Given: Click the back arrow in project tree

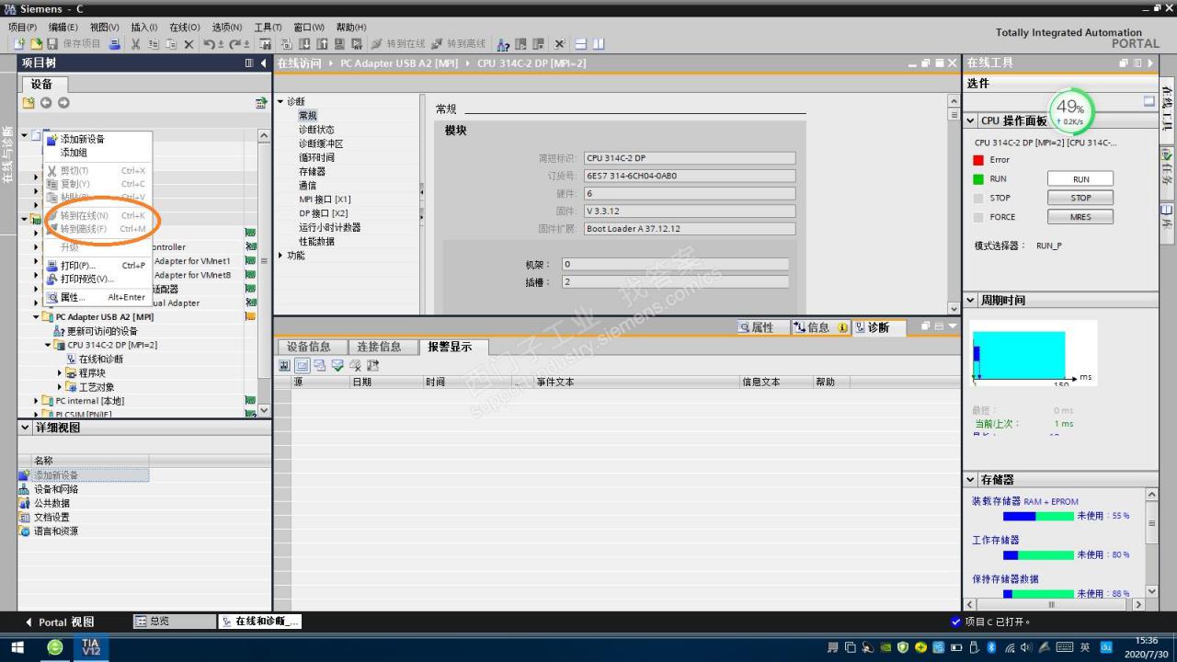Looking at the screenshot, I should 45,103.
